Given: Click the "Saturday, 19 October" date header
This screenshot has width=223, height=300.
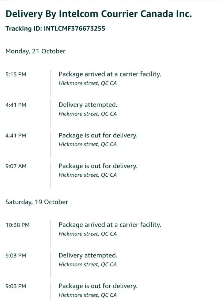Looking at the screenshot, I should (x=37, y=202).
